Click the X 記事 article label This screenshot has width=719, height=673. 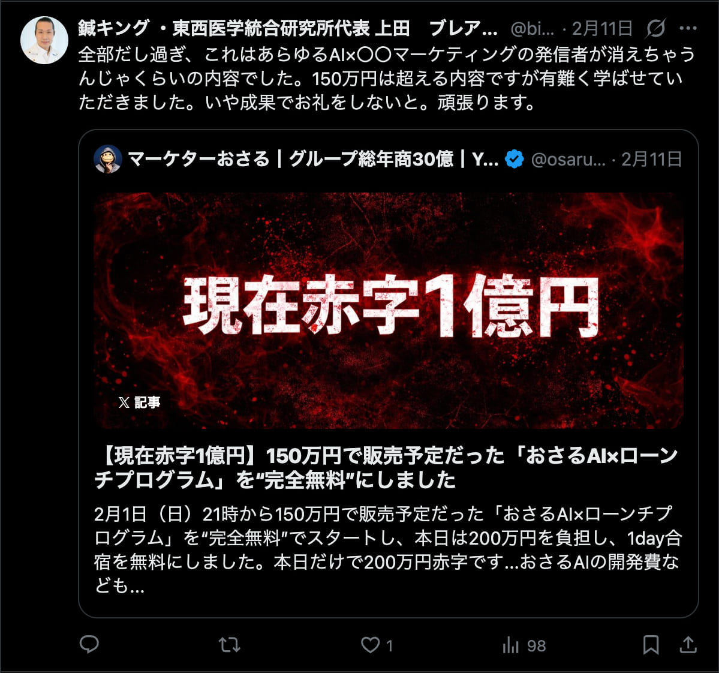[x=139, y=402]
